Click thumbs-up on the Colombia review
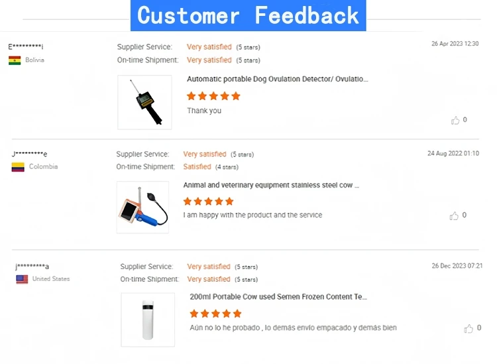497x364 pixels. click(454, 216)
